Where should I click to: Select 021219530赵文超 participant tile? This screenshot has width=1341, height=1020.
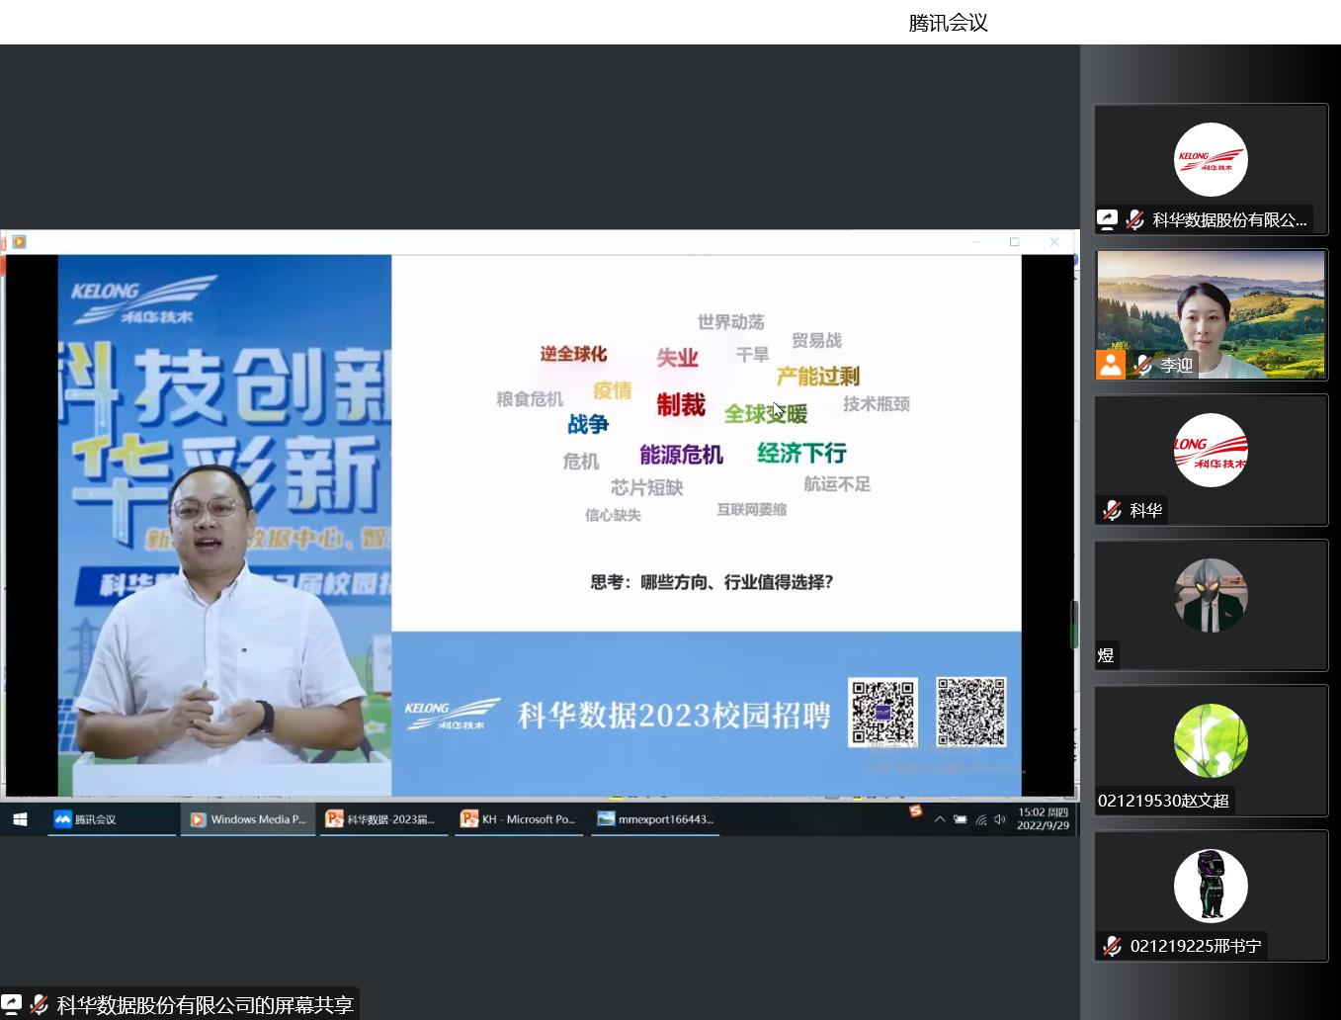click(x=1211, y=750)
